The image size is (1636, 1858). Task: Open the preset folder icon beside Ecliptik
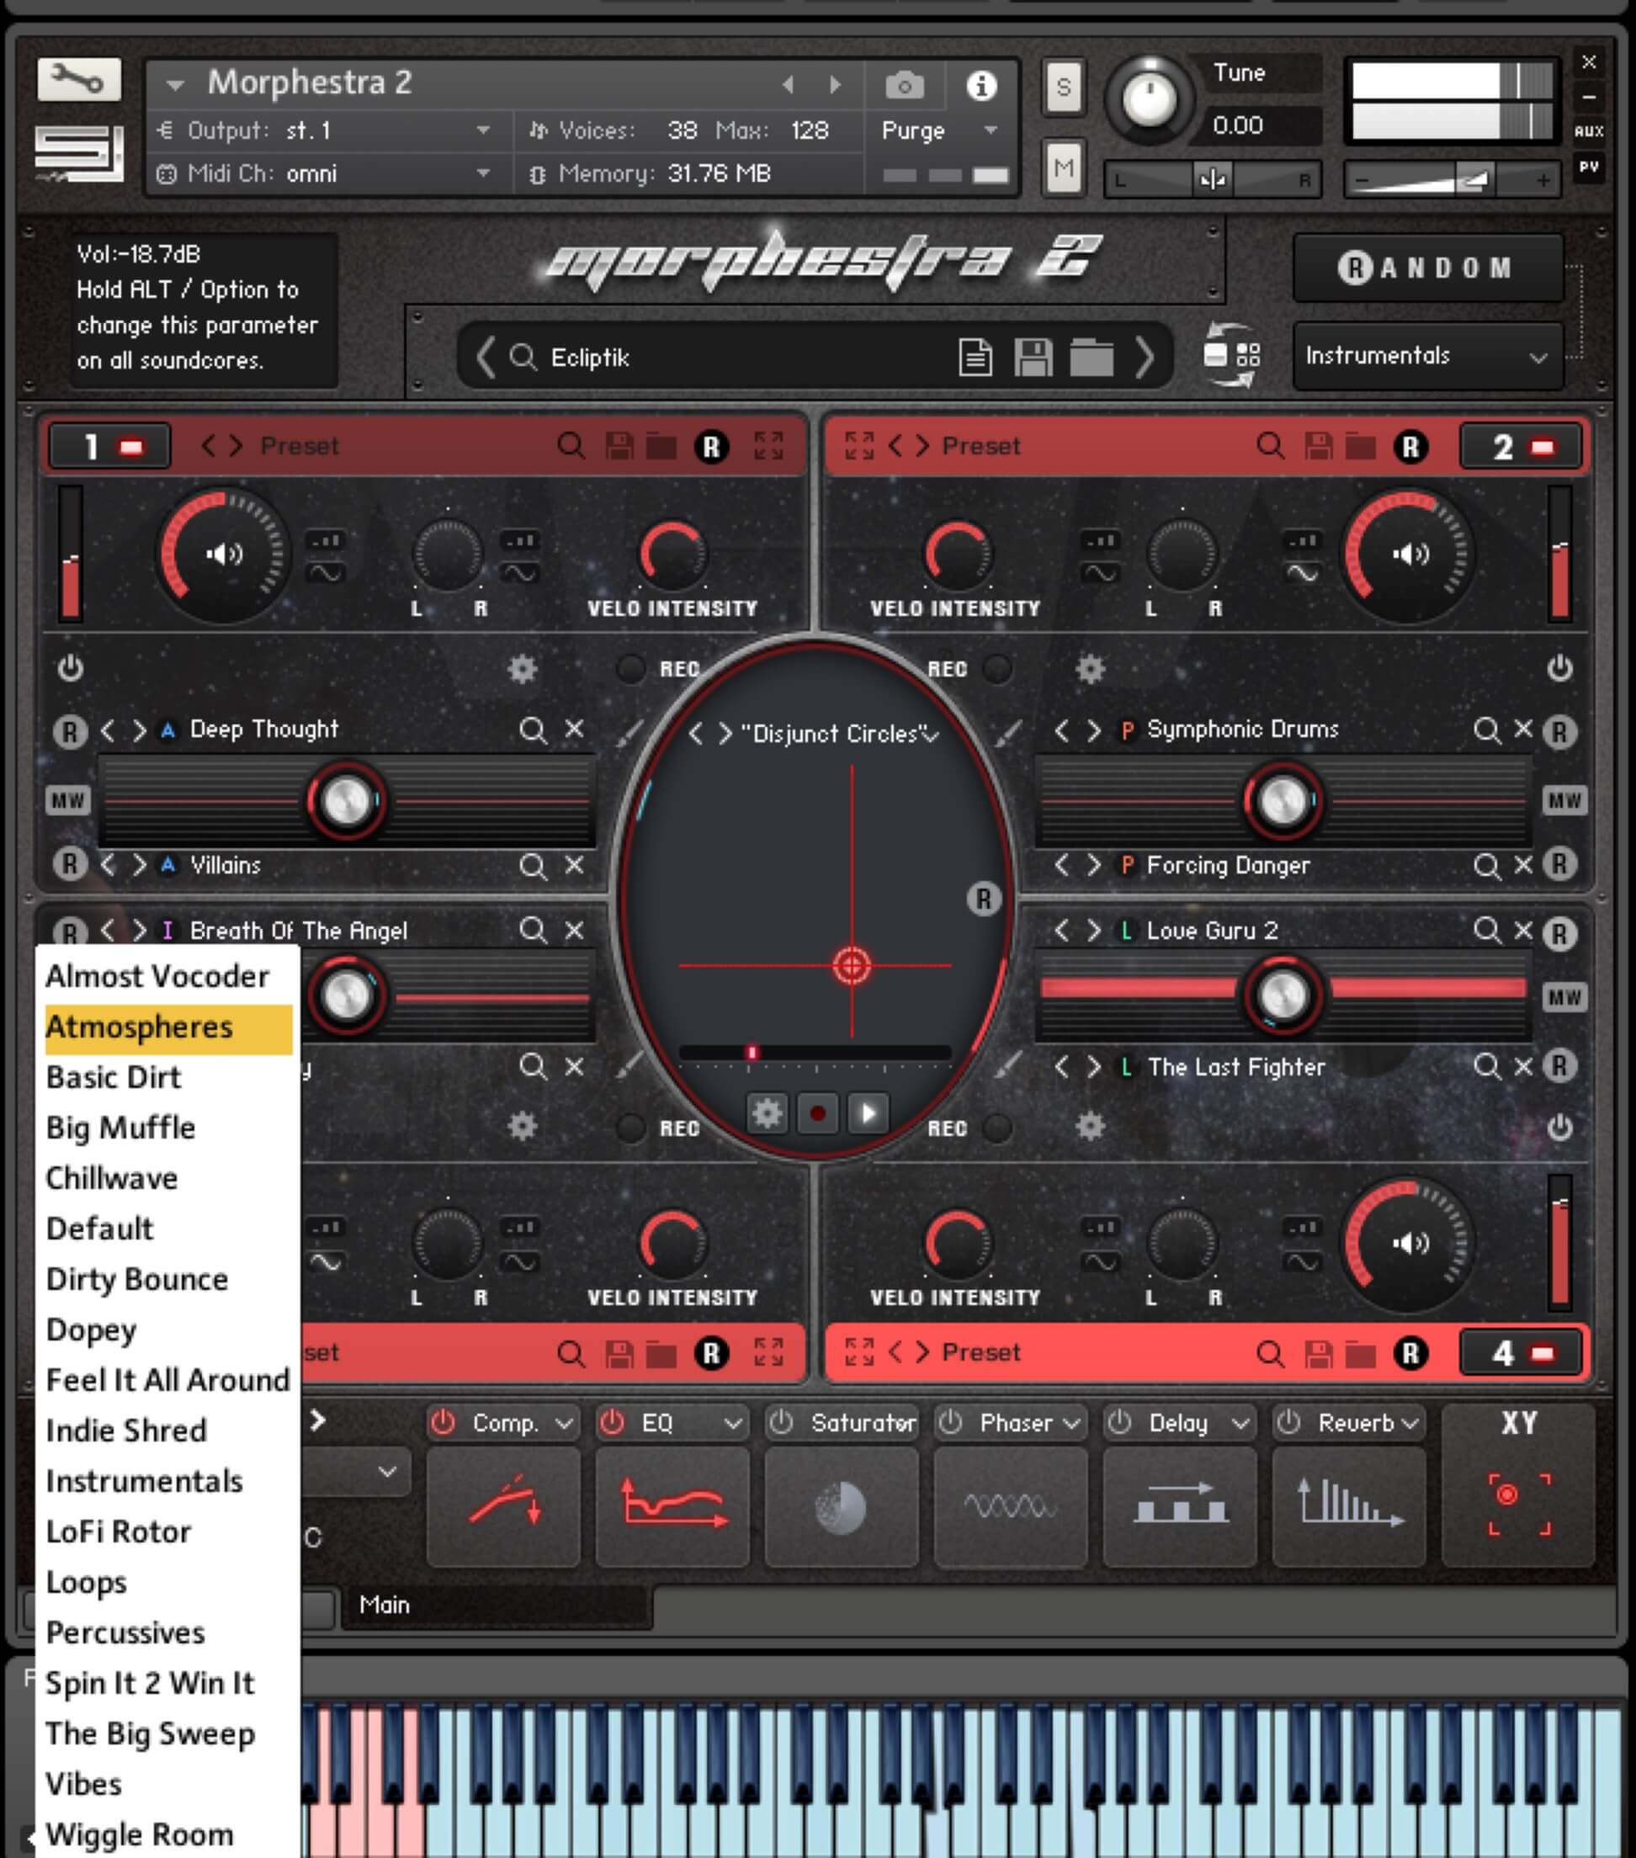pyautogui.click(x=1091, y=358)
